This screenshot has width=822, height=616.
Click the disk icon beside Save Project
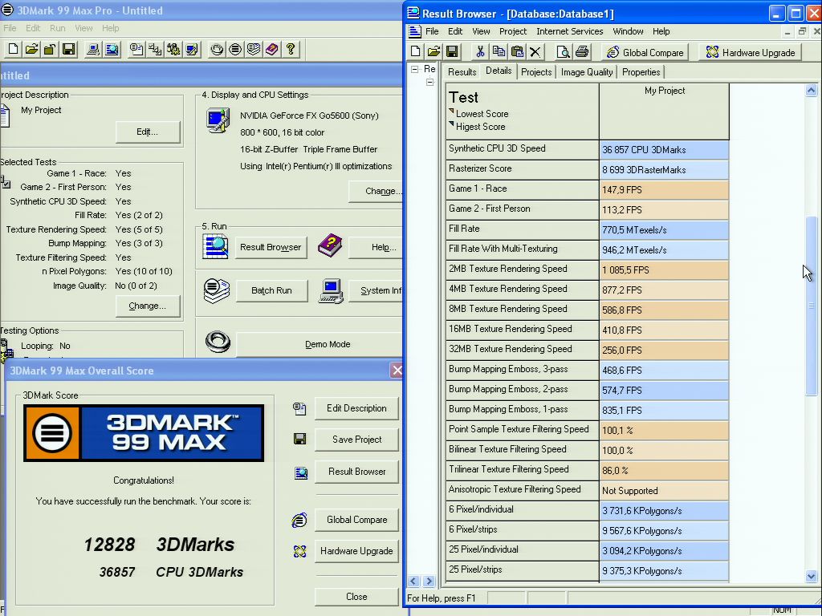[300, 439]
